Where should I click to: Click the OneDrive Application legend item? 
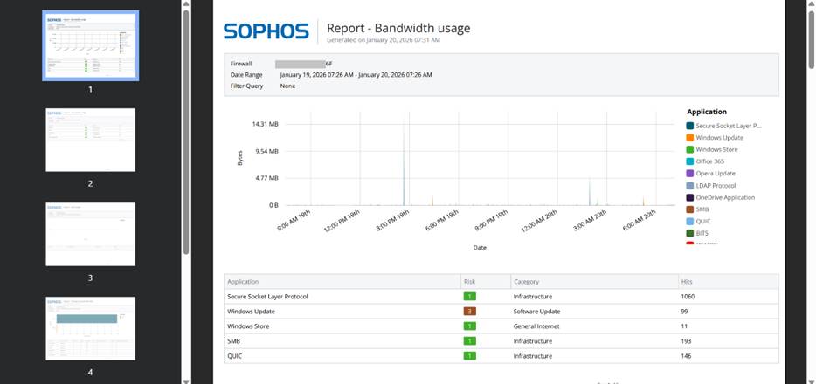tap(724, 197)
